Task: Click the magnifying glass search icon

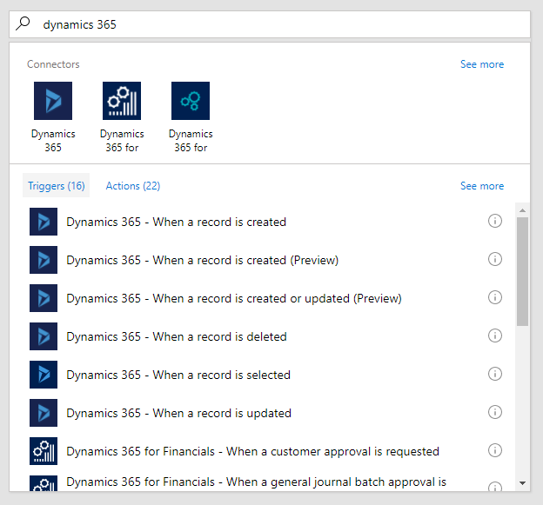Action: click(23, 24)
